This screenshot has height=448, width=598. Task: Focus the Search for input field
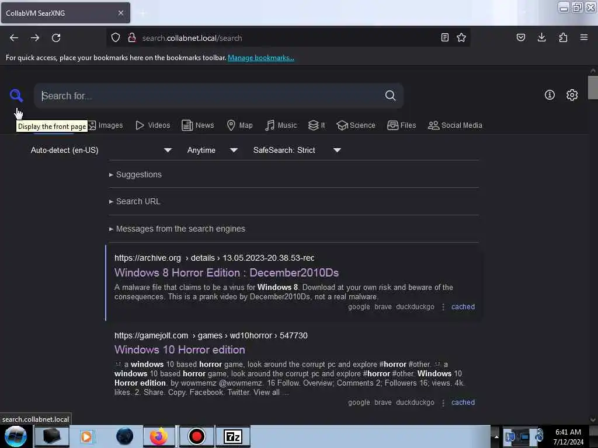(210, 96)
